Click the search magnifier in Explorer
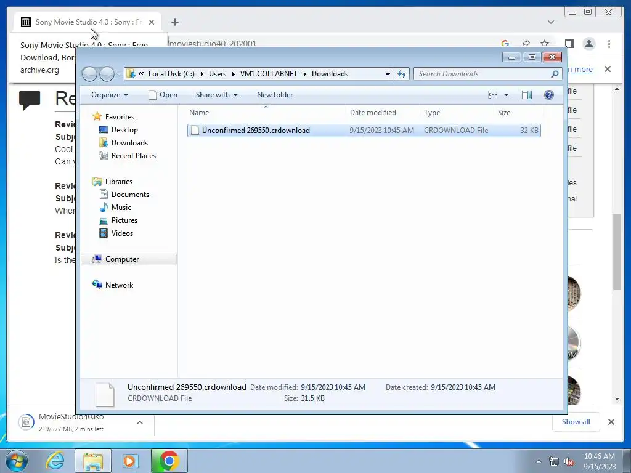The width and height of the screenshot is (631, 473). click(x=555, y=74)
